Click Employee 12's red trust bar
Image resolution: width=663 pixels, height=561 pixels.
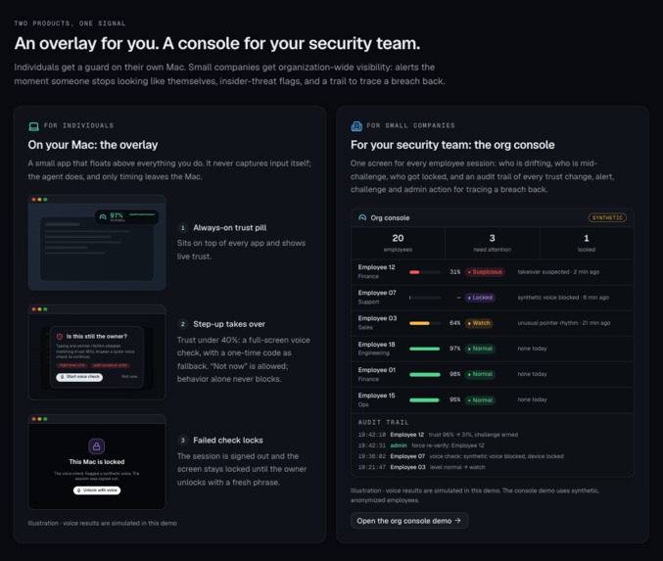(x=425, y=272)
